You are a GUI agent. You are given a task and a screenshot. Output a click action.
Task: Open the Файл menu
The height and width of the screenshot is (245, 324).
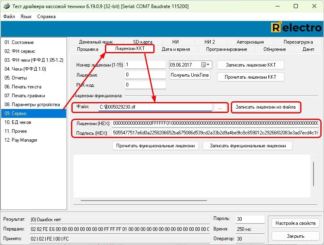(x=9, y=17)
